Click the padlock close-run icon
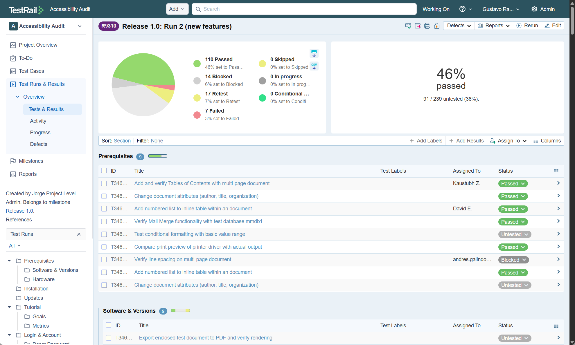 click(x=436, y=26)
